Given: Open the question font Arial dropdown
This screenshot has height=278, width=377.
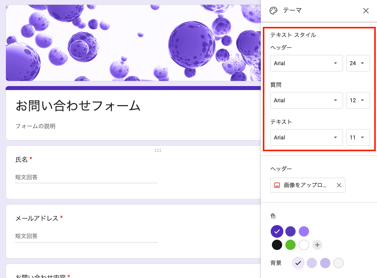Looking at the screenshot, I should point(306,100).
